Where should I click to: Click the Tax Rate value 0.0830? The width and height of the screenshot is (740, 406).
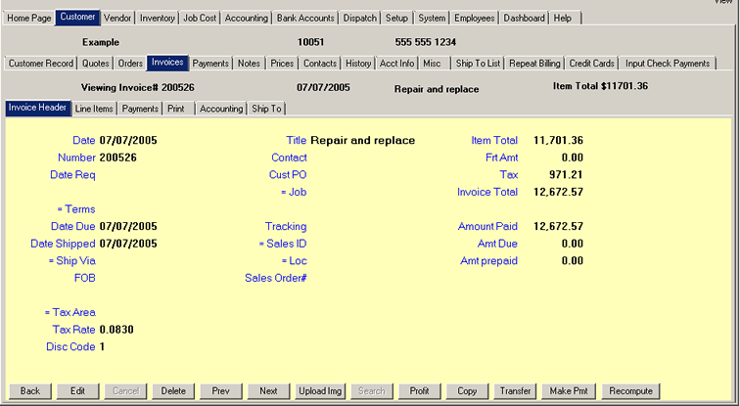coord(116,330)
